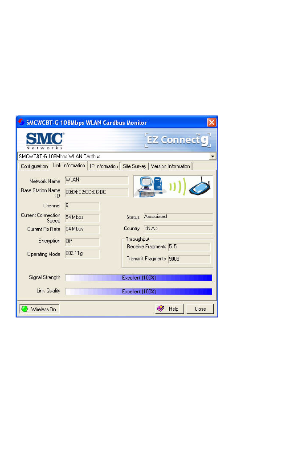The width and height of the screenshot is (298, 465).
Task: Click the green Wireless On indicator light
Action: (x=24, y=309)
